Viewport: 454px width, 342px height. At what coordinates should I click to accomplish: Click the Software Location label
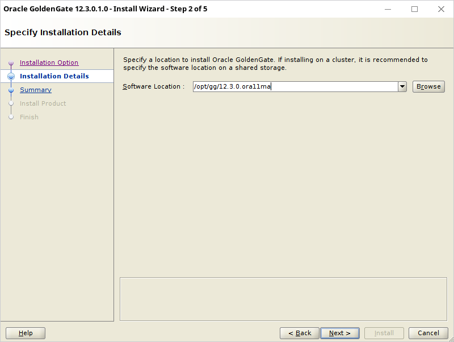pyautogui.click(x=153, y=87)
